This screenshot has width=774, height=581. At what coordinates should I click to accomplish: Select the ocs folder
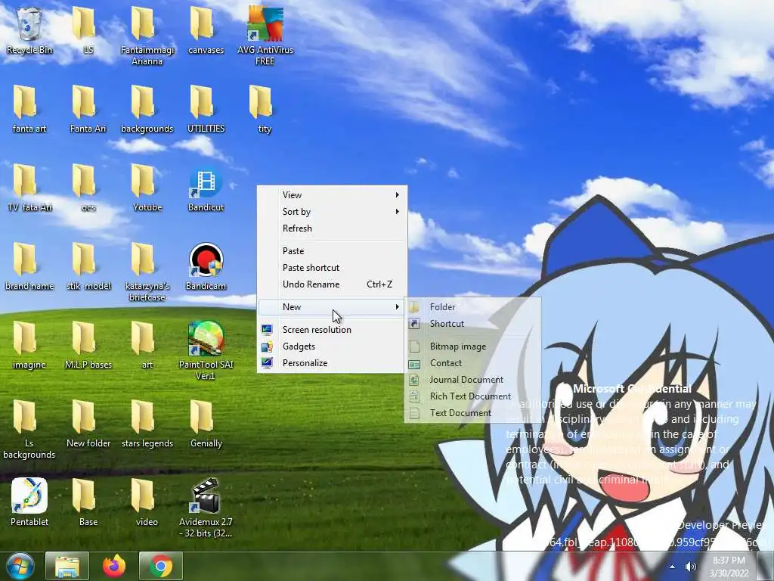[88, 188]
